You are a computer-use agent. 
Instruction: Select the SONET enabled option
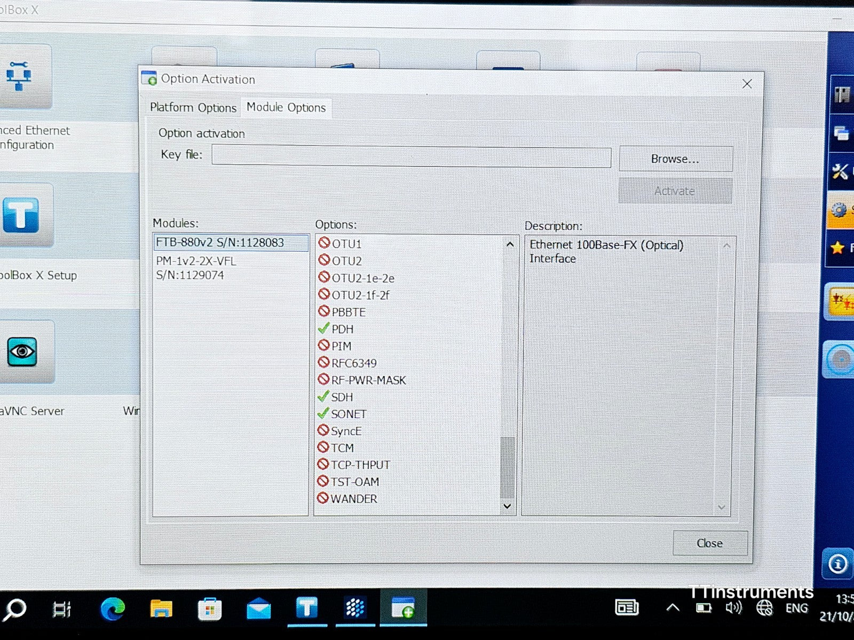(x=348, y=414)
